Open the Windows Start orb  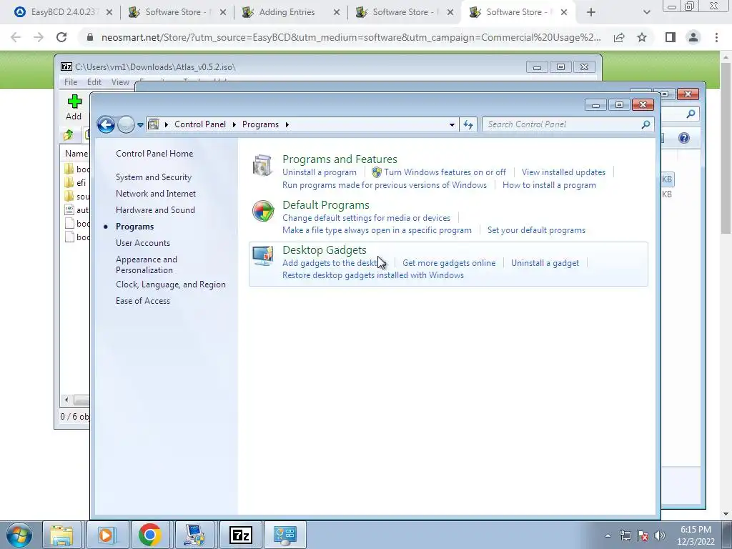pyautogui.click(x=19, y=535)
